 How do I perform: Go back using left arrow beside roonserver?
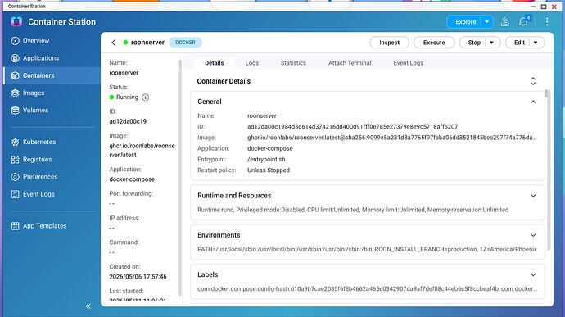[x=114, y=43]
